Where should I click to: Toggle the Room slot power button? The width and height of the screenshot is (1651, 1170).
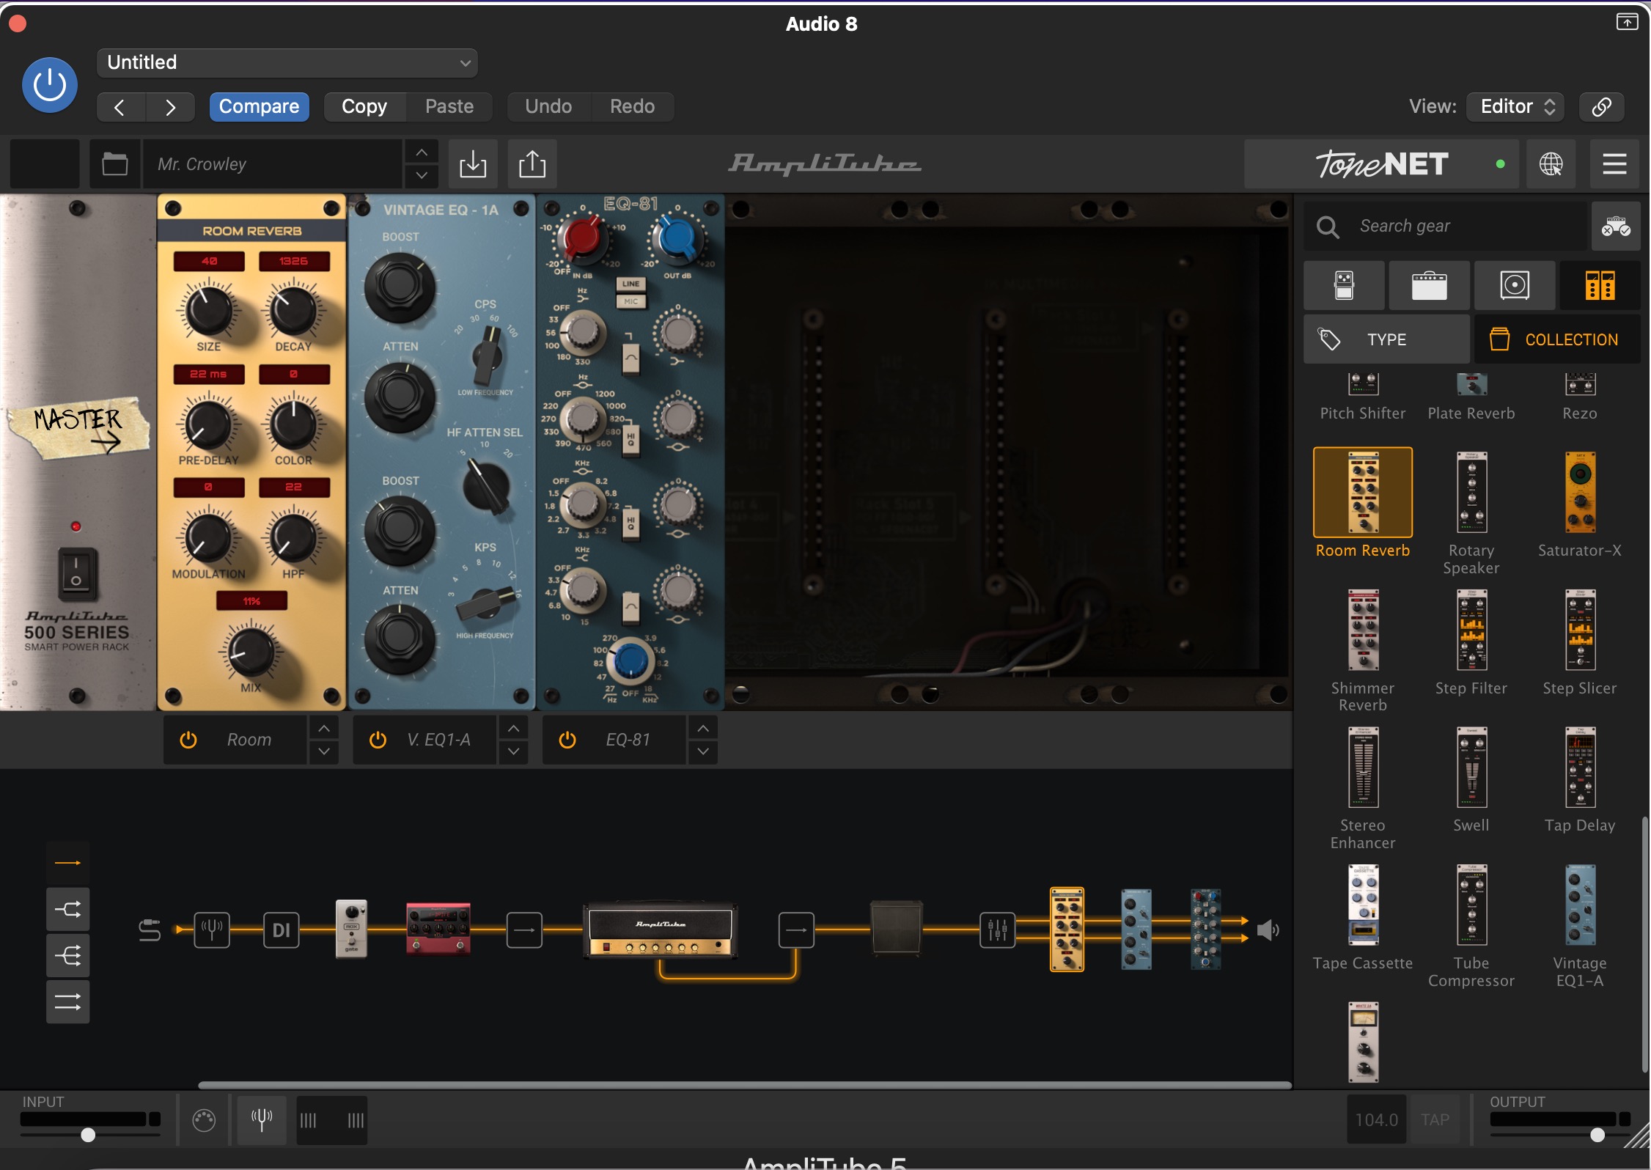(x=188, y=740)
